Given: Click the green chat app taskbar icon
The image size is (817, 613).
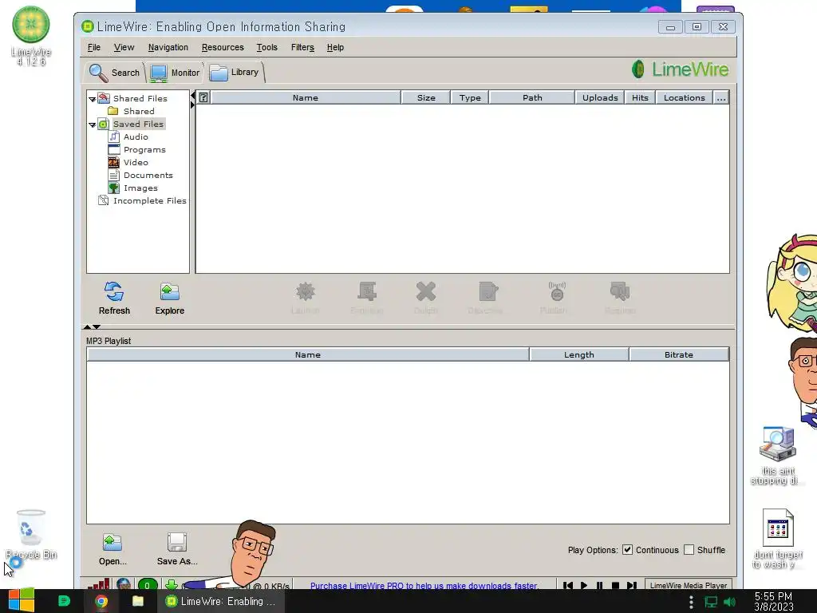Looking at the screenshot, I should (x=64, y=601).
